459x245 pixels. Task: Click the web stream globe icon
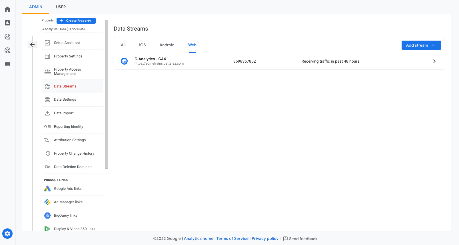coord(124,61)
